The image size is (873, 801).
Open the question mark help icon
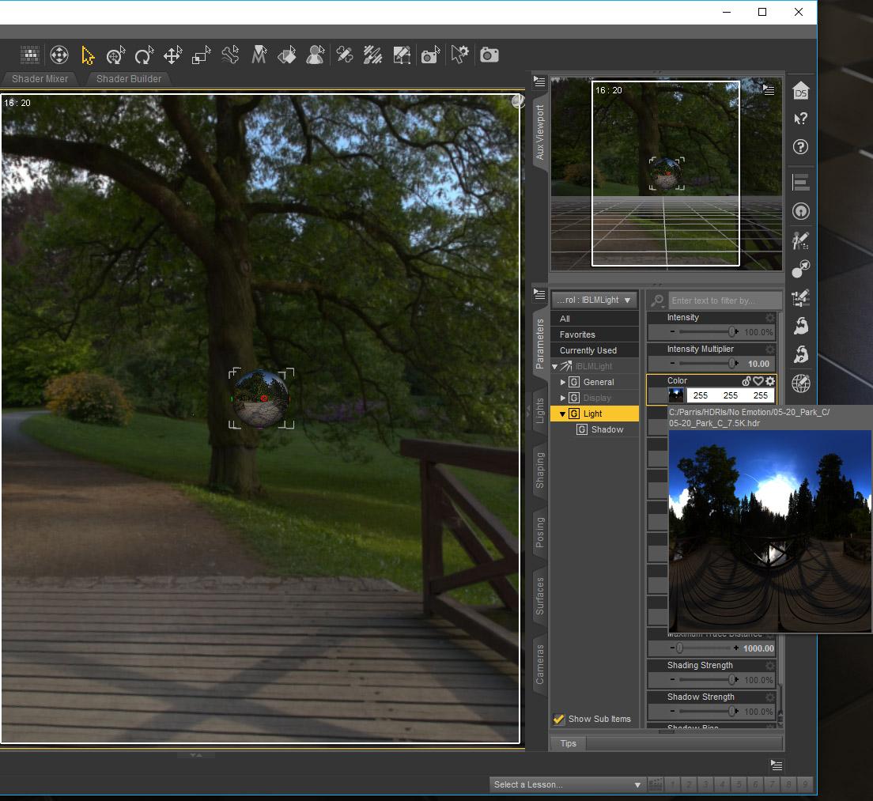[x=800, y=147]
